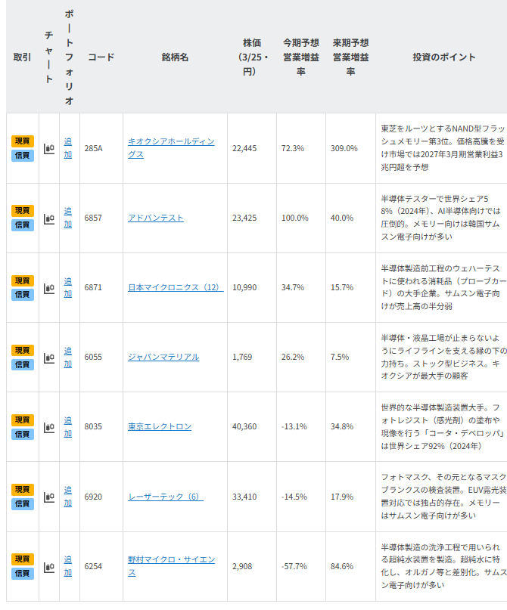
Task: Add ジャパンマテリアル to portfolio via 追加
Action: click(68, 357)
